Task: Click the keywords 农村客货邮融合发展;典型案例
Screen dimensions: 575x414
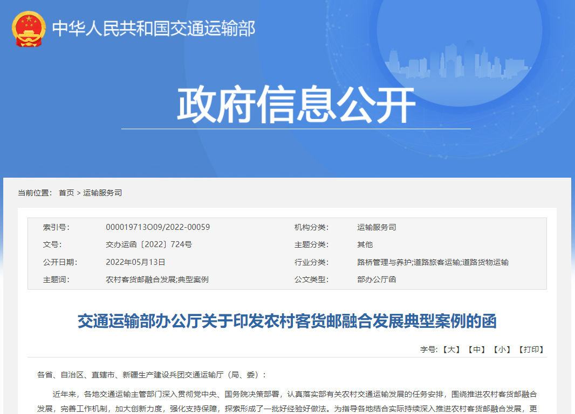Action: point(157,279)
